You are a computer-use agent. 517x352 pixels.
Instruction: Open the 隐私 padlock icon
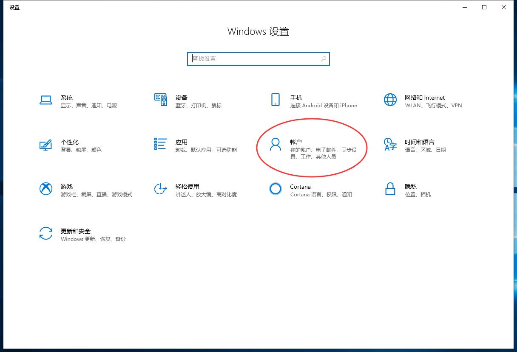tap(390, 189)
